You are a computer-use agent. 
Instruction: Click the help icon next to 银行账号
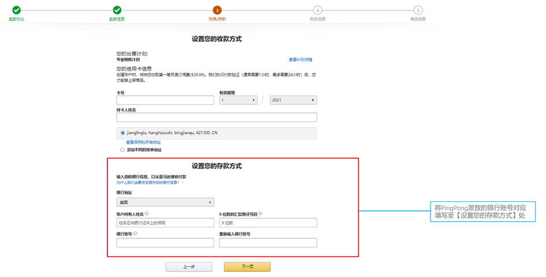(x=136, y=234)
